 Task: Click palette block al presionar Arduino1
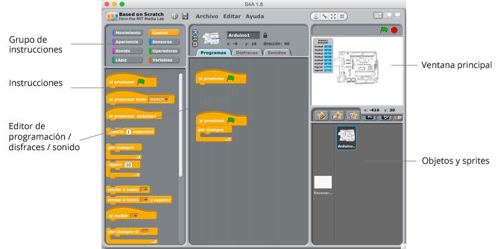coord(134,114)
